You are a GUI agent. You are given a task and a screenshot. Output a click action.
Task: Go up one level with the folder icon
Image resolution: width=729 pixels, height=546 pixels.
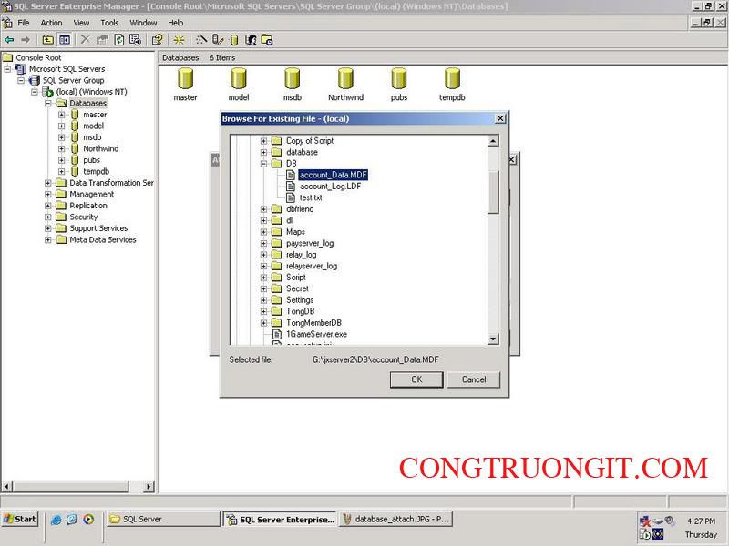click(x=48, y=40)
